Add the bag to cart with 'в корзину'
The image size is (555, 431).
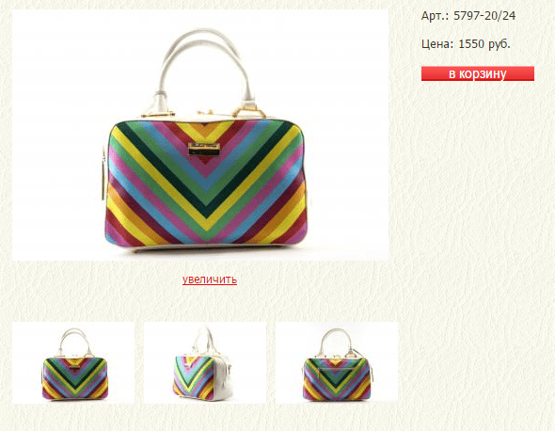[x=478, y=73]
